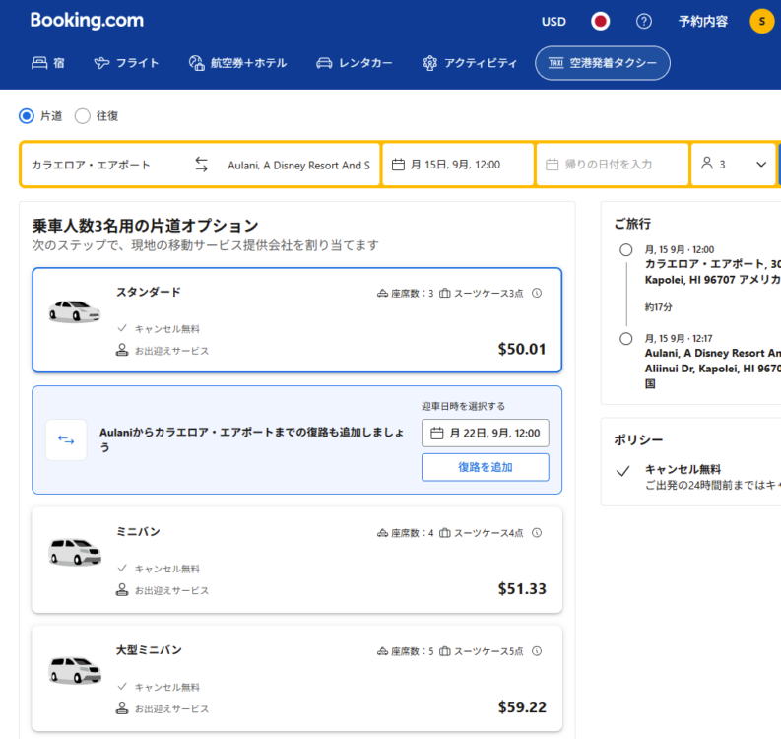
Task: Open the Japanese flag language selector
Action: (600, 21)
